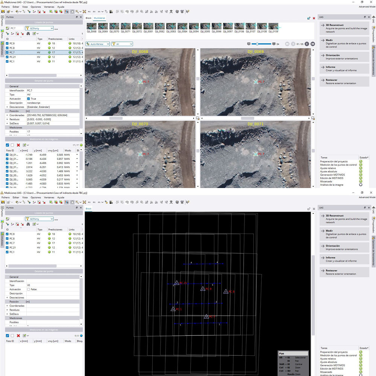Image resolution: width=376 pixels, height=376 pixels.
Task: Adjust the image count slider in the top window
Action: (x=261, y=44)
